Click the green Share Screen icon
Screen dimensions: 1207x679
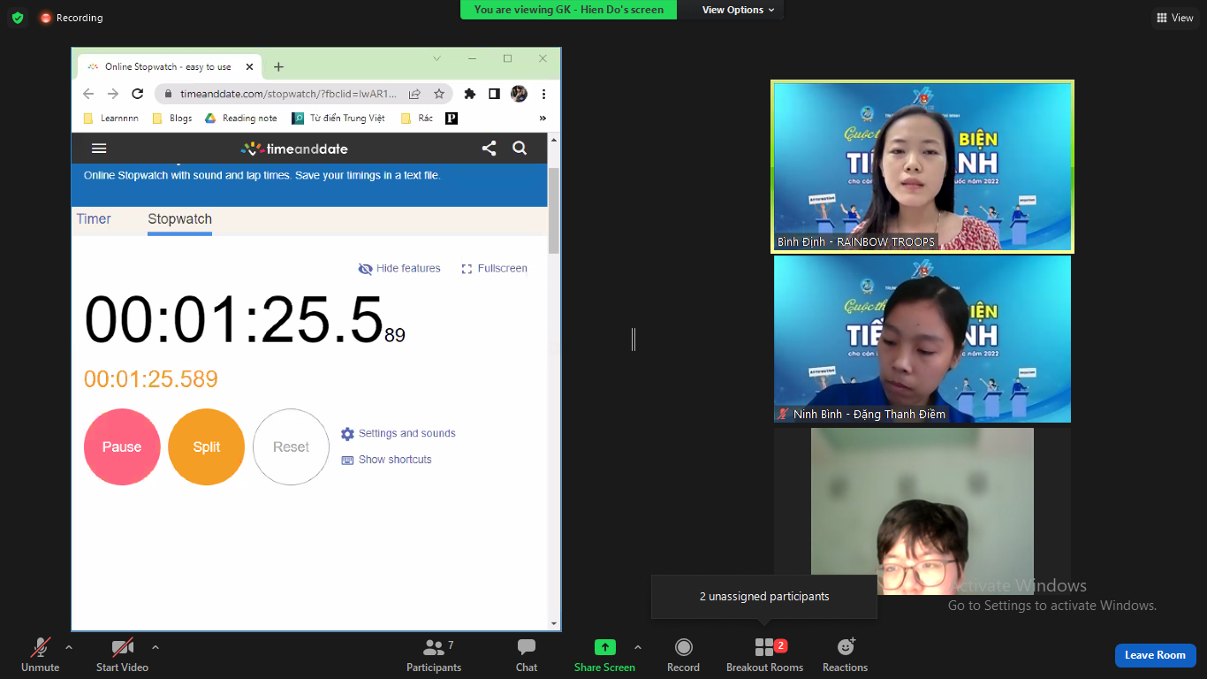604,647
